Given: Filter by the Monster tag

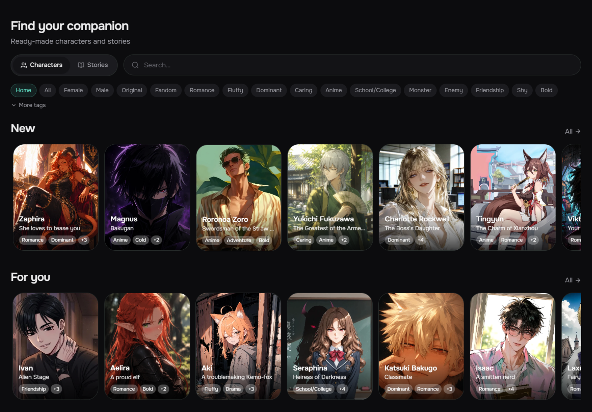Looking at the screenshot, I should point(420,90).
